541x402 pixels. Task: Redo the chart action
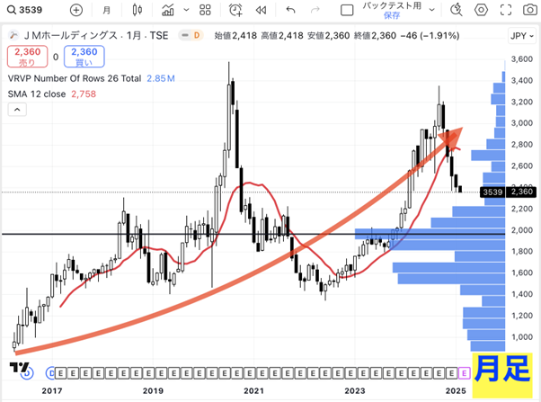coord(315,10)
